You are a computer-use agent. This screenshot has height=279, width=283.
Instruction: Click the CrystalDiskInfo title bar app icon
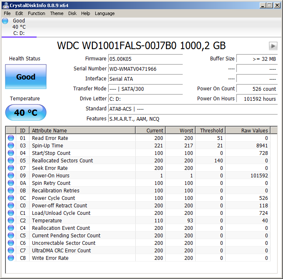[5, 5]
